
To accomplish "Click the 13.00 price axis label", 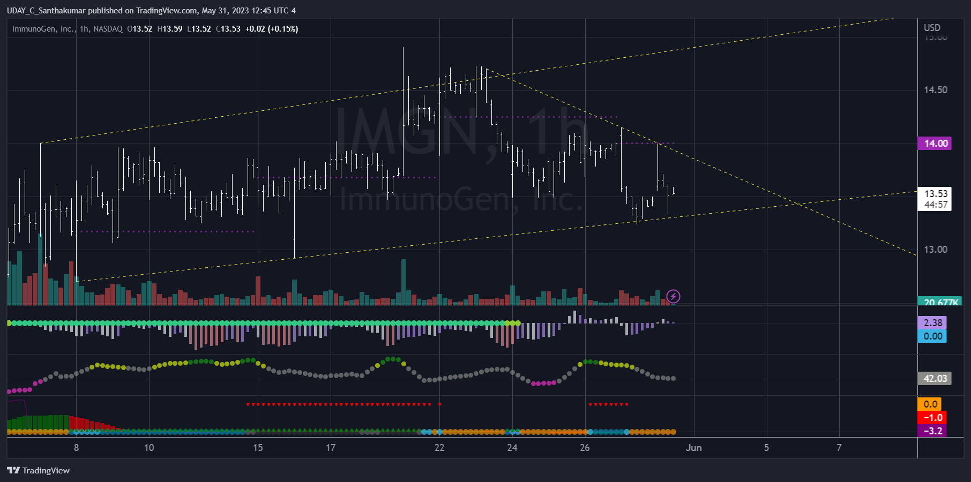I will pyautogui.click(x=936, y=250).
